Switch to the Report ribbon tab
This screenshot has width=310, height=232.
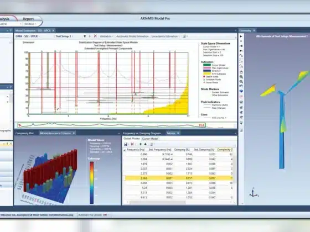[x=28, y=19]
